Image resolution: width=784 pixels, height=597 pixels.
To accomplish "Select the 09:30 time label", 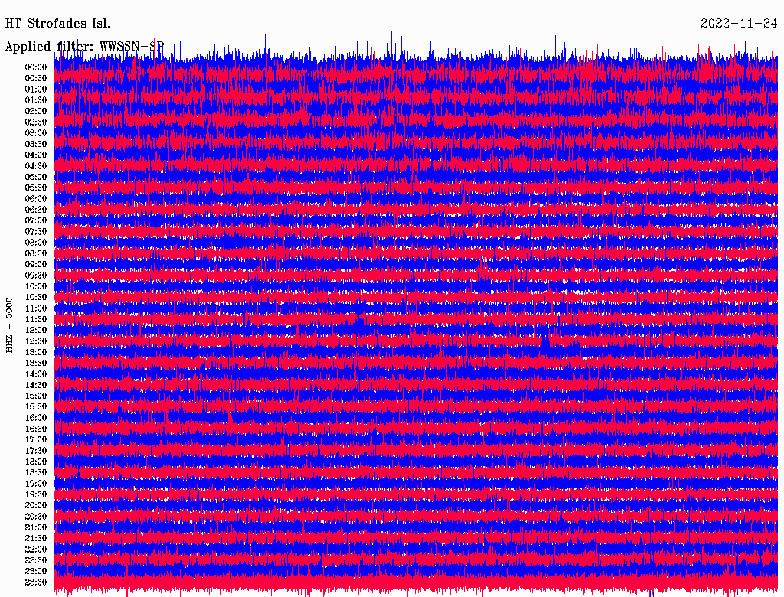I will 36,276.
